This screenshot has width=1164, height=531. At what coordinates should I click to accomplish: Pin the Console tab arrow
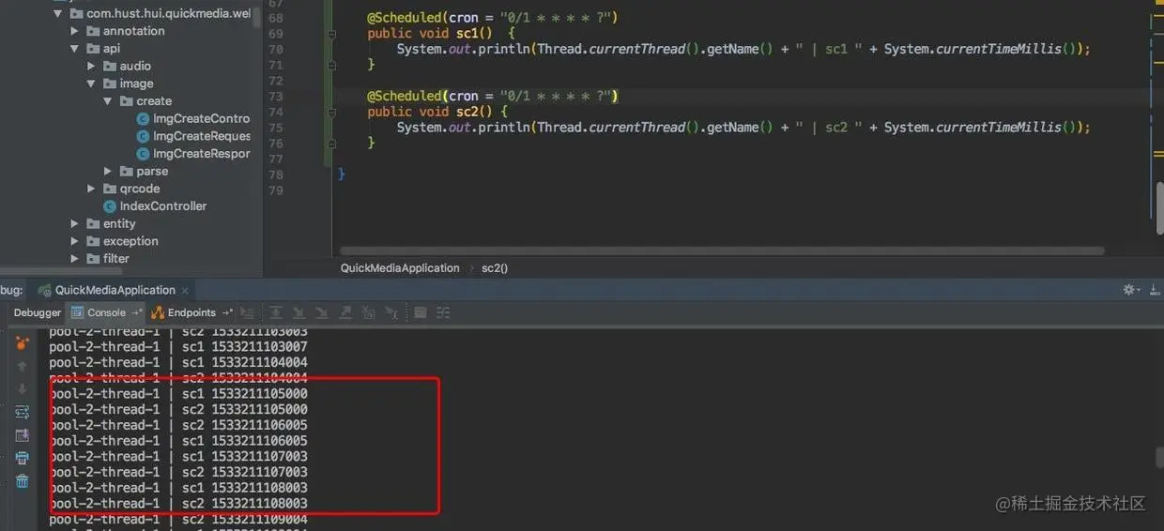click(137, 312)
